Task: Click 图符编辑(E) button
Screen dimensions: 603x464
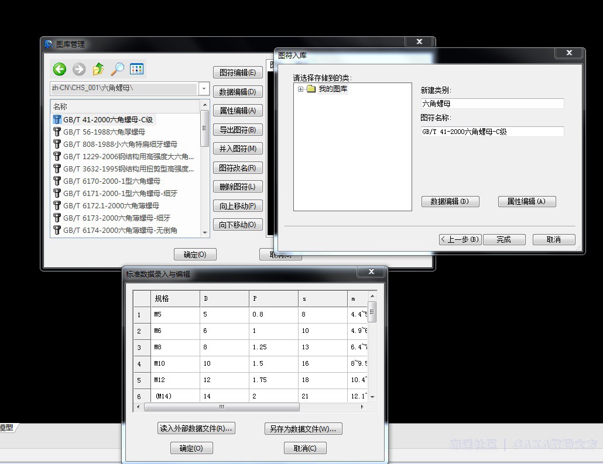Action: coord(237,73)
